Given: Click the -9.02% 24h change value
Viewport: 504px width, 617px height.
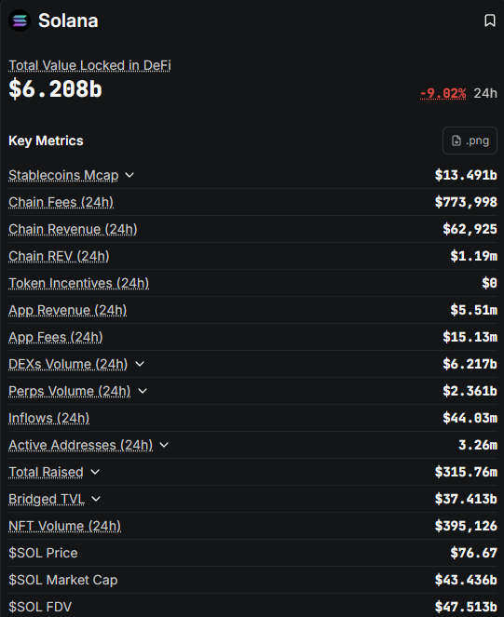Looking at the screenshot, I should [443, 94].
